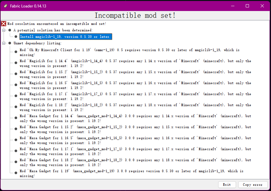Minimize the Fabric Loader window
The height and width of the screenshot is (191, 271).
[232, 6]
